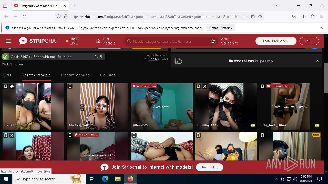Click the Create Free Account button
Screen dimensions: 328x184
[x=276, y=41]
